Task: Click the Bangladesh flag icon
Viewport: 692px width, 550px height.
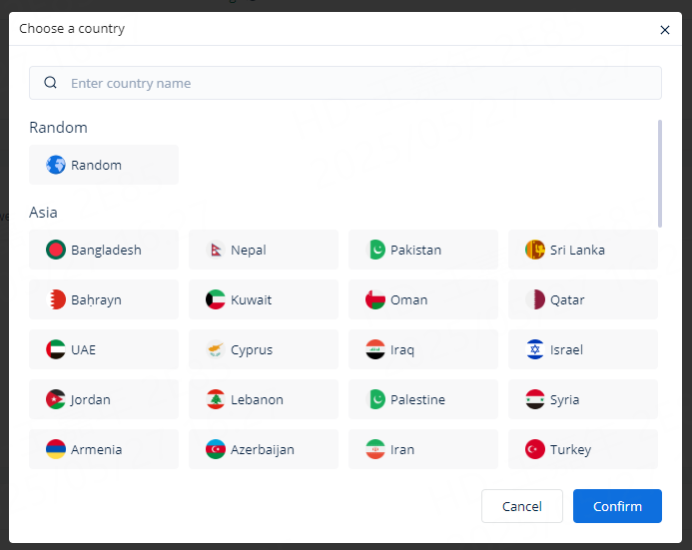Action: tap(56, 250)
